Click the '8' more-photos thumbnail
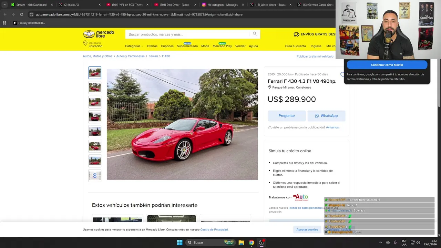 tap(95, 176)
